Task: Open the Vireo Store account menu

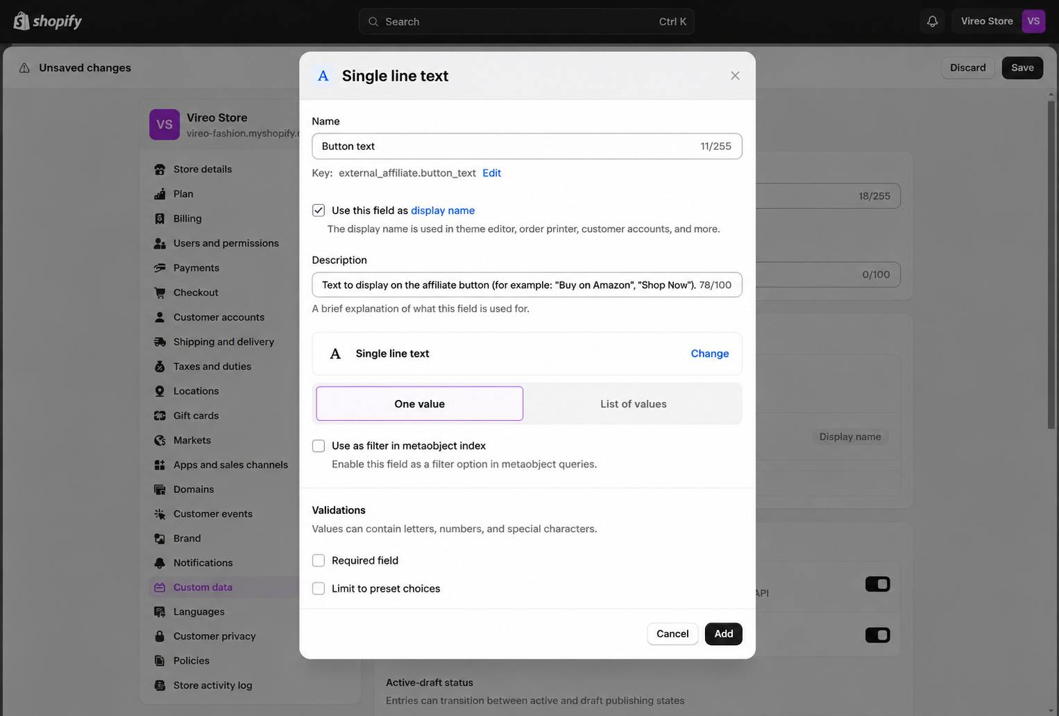Action: [x=999, y=22]
